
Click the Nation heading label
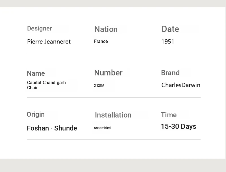(106, 29)
